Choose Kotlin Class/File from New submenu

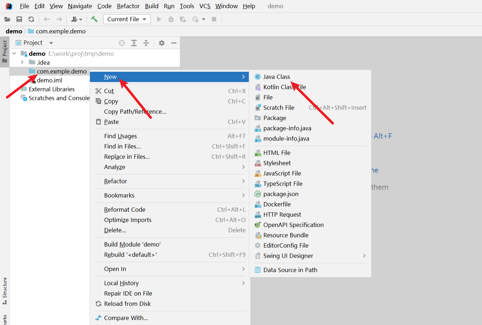[x=310, y=87]
